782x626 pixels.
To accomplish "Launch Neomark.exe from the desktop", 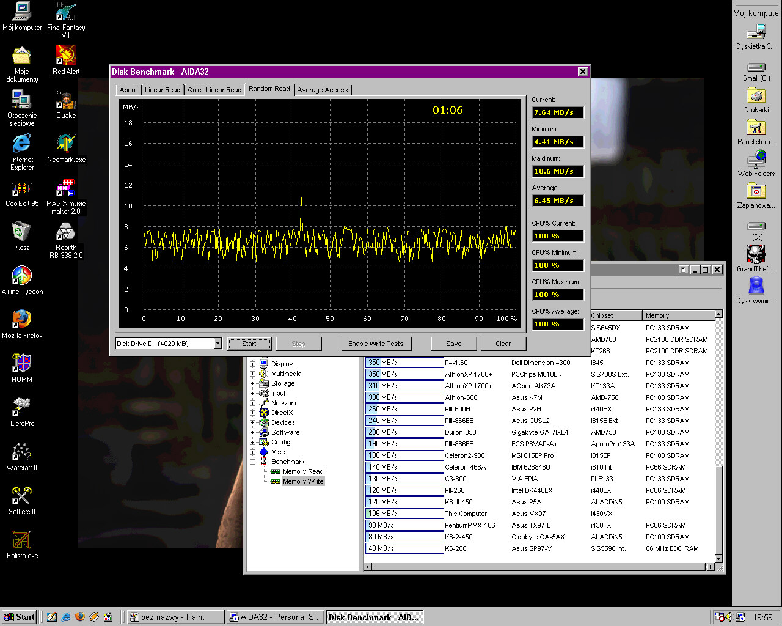I will coord(66,147).
